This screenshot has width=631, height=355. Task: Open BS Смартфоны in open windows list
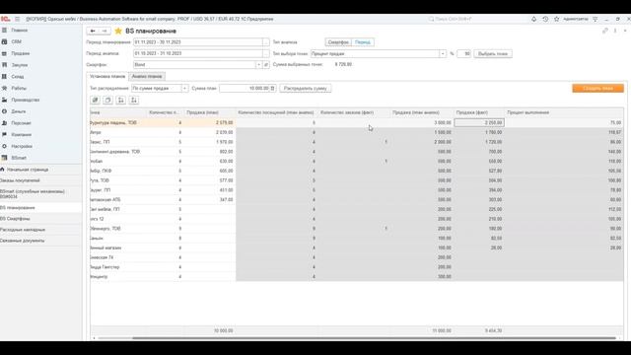[x=15, y=219]
